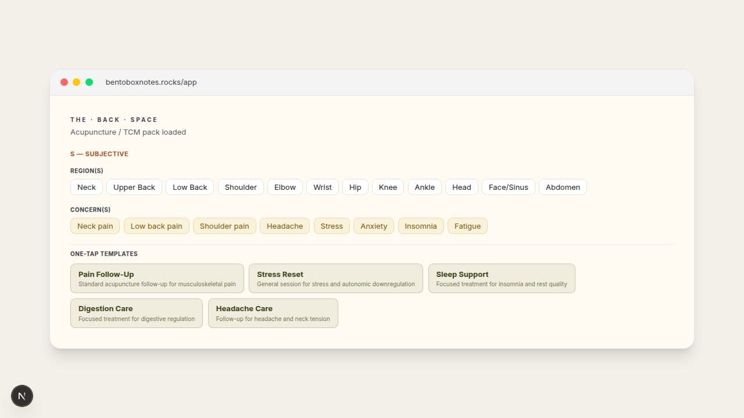
Task: Select the Stress concern chip
Action: [332, 226]
